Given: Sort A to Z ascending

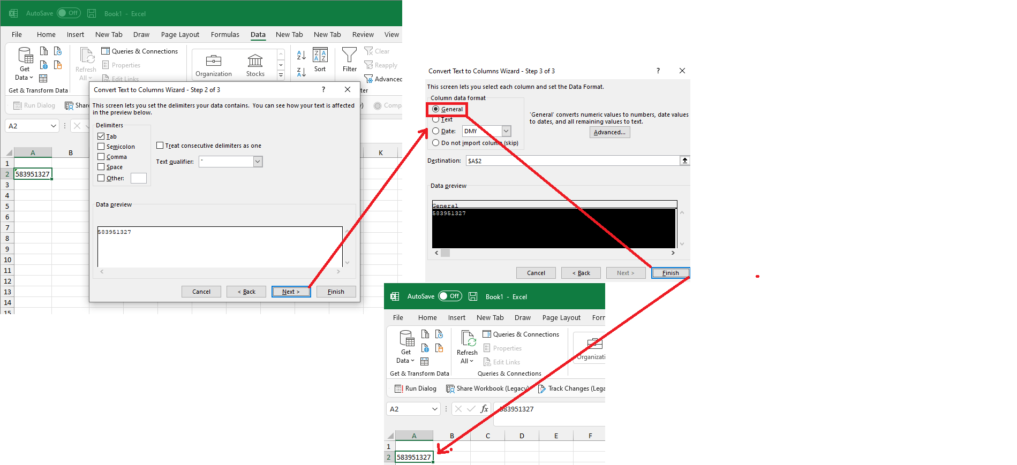Looking at the screenshot, I should click(302, 55).
